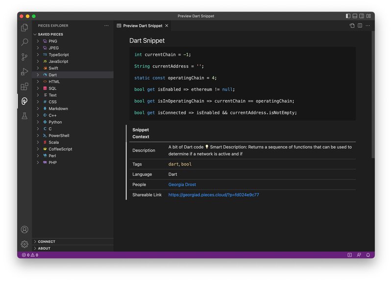
Task: Open editor More Actions ellipsis
Action: click(x=368, y=25)
